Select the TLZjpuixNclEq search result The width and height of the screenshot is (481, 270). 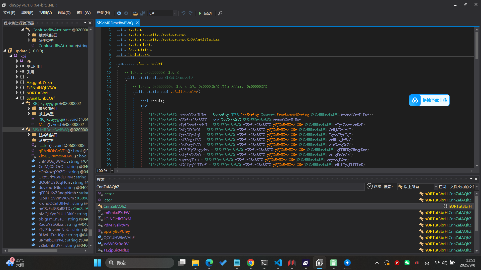pyautogui.click(x=285, y=250)
